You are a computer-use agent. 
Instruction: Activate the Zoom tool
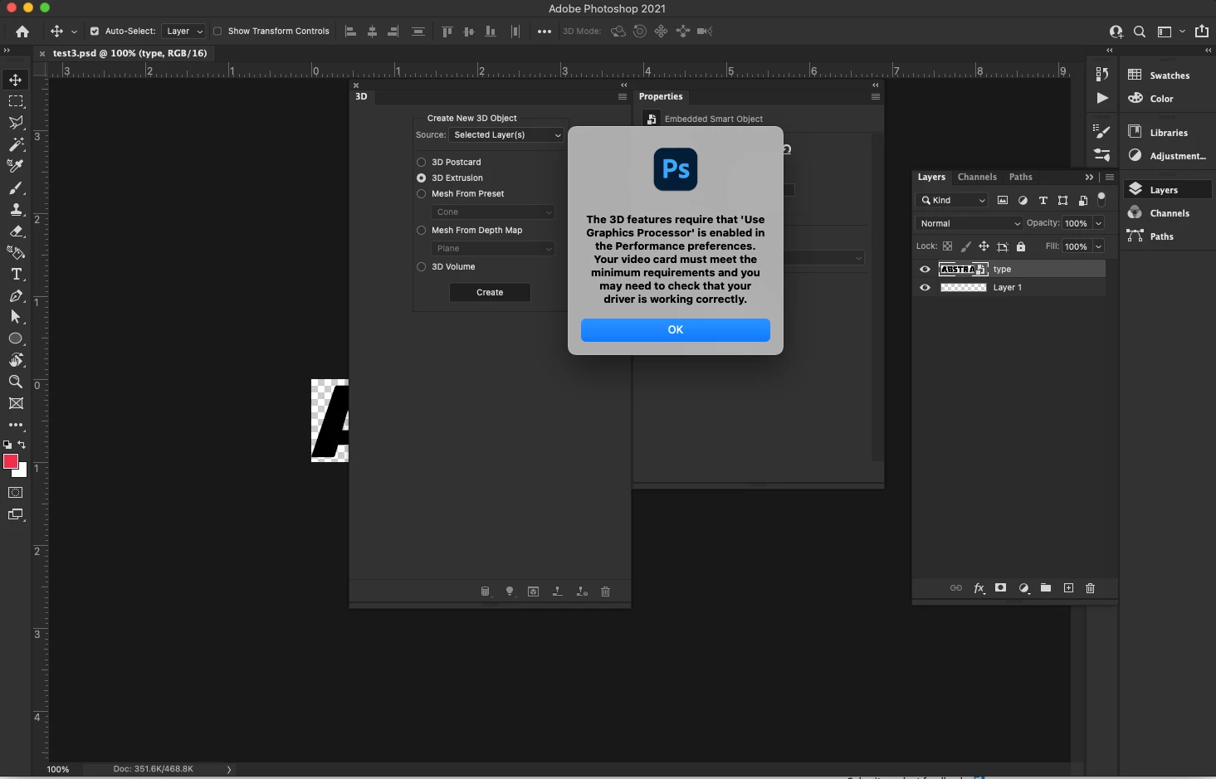pos(16,382)
